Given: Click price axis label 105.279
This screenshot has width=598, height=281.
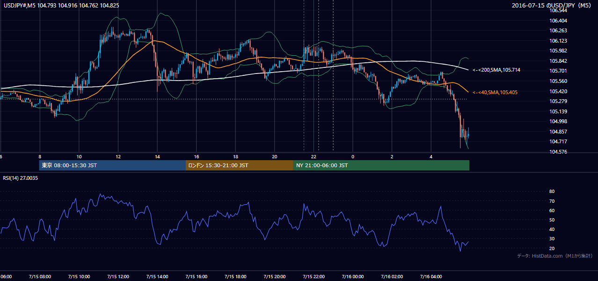Looking at the screenshot, I should (558, 101).
